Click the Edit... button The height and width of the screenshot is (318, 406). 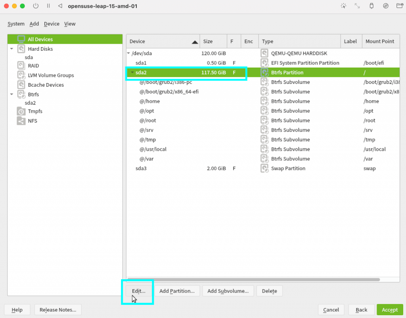[138, 291]
